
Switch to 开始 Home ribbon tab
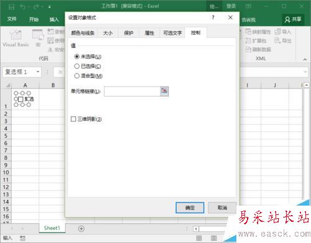[34, 19]
